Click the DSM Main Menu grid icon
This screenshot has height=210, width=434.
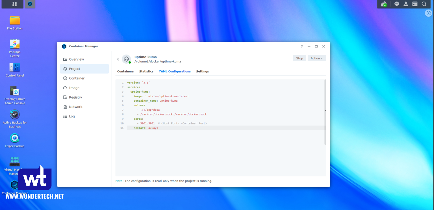click(x=14, y=4)
